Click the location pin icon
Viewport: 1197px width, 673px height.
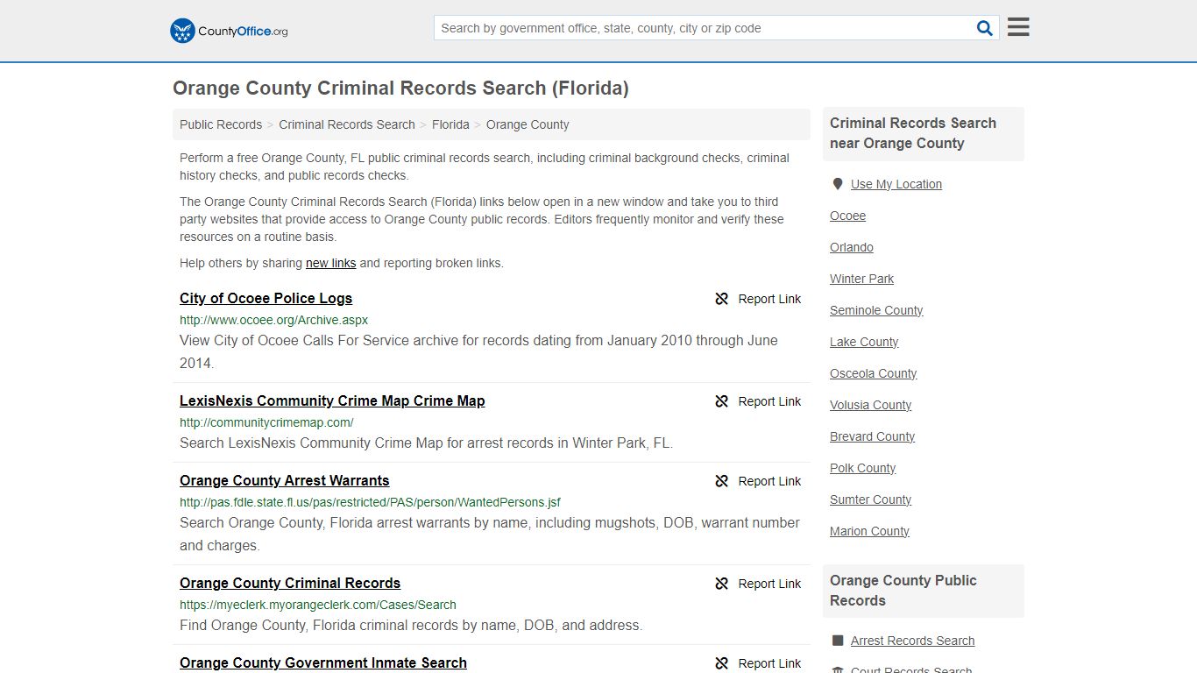point(837,184)
